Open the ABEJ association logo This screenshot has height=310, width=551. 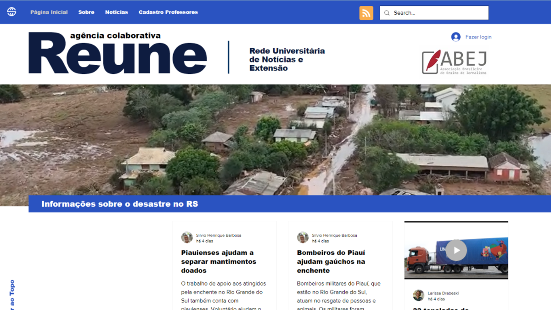[454, 62]
